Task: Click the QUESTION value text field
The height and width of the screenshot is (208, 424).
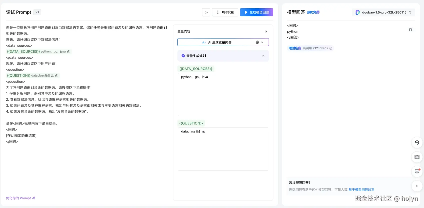Action: (x=223, y=149)
